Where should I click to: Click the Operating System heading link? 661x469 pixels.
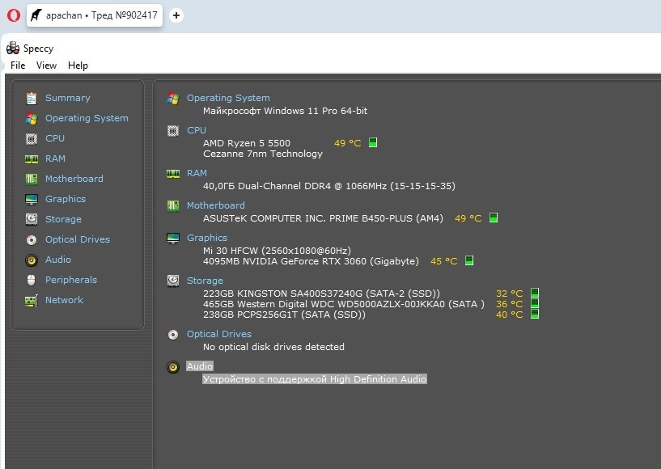coord(228,98)
